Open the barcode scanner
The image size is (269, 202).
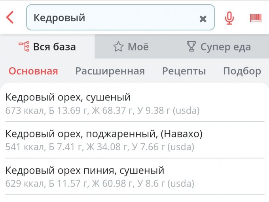(x=256, y=18)
